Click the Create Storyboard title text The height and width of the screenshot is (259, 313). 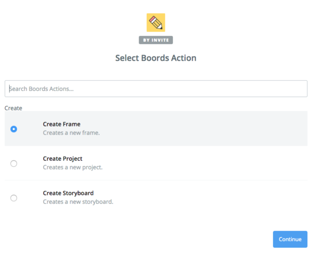[68, 193]
